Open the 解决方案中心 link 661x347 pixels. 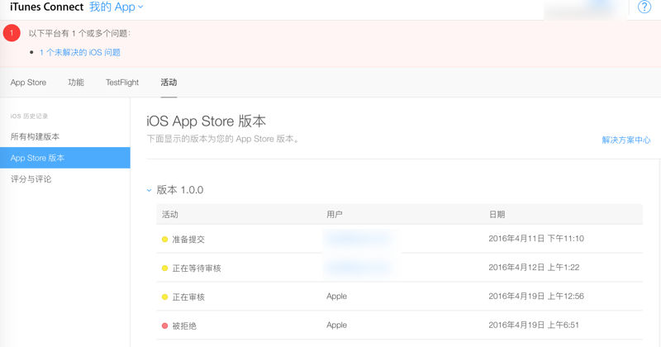coord(625,140)
